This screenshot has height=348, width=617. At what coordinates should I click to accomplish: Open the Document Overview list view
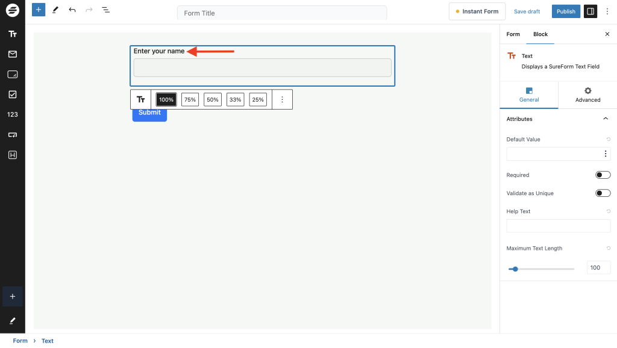106,10
